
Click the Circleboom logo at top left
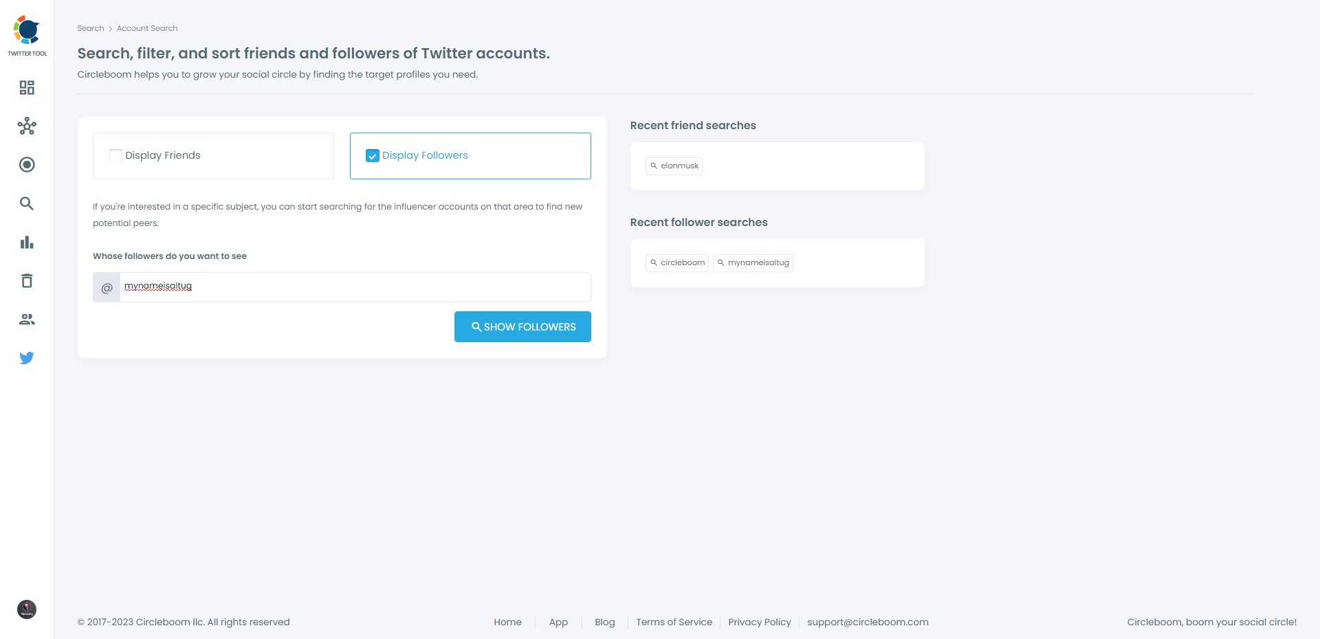pyautogui.click(x=27, y=30)
